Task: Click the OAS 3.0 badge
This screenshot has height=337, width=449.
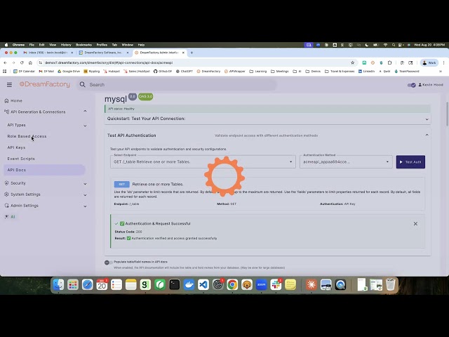Action: [x=145, y=97]
